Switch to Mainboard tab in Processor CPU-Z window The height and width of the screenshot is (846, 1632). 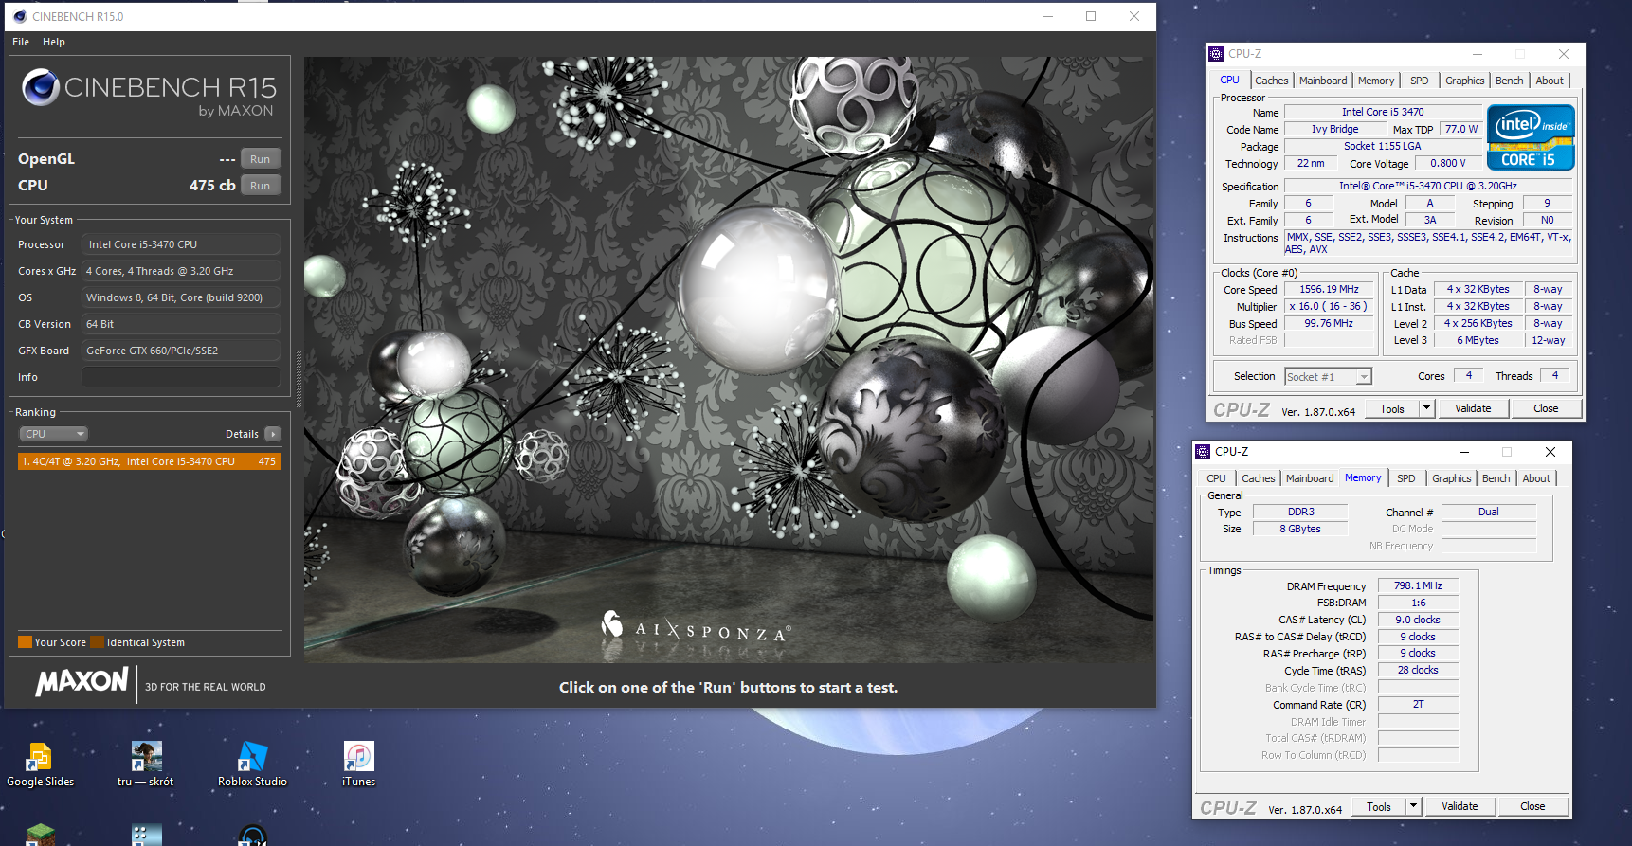coord(1322,81)
